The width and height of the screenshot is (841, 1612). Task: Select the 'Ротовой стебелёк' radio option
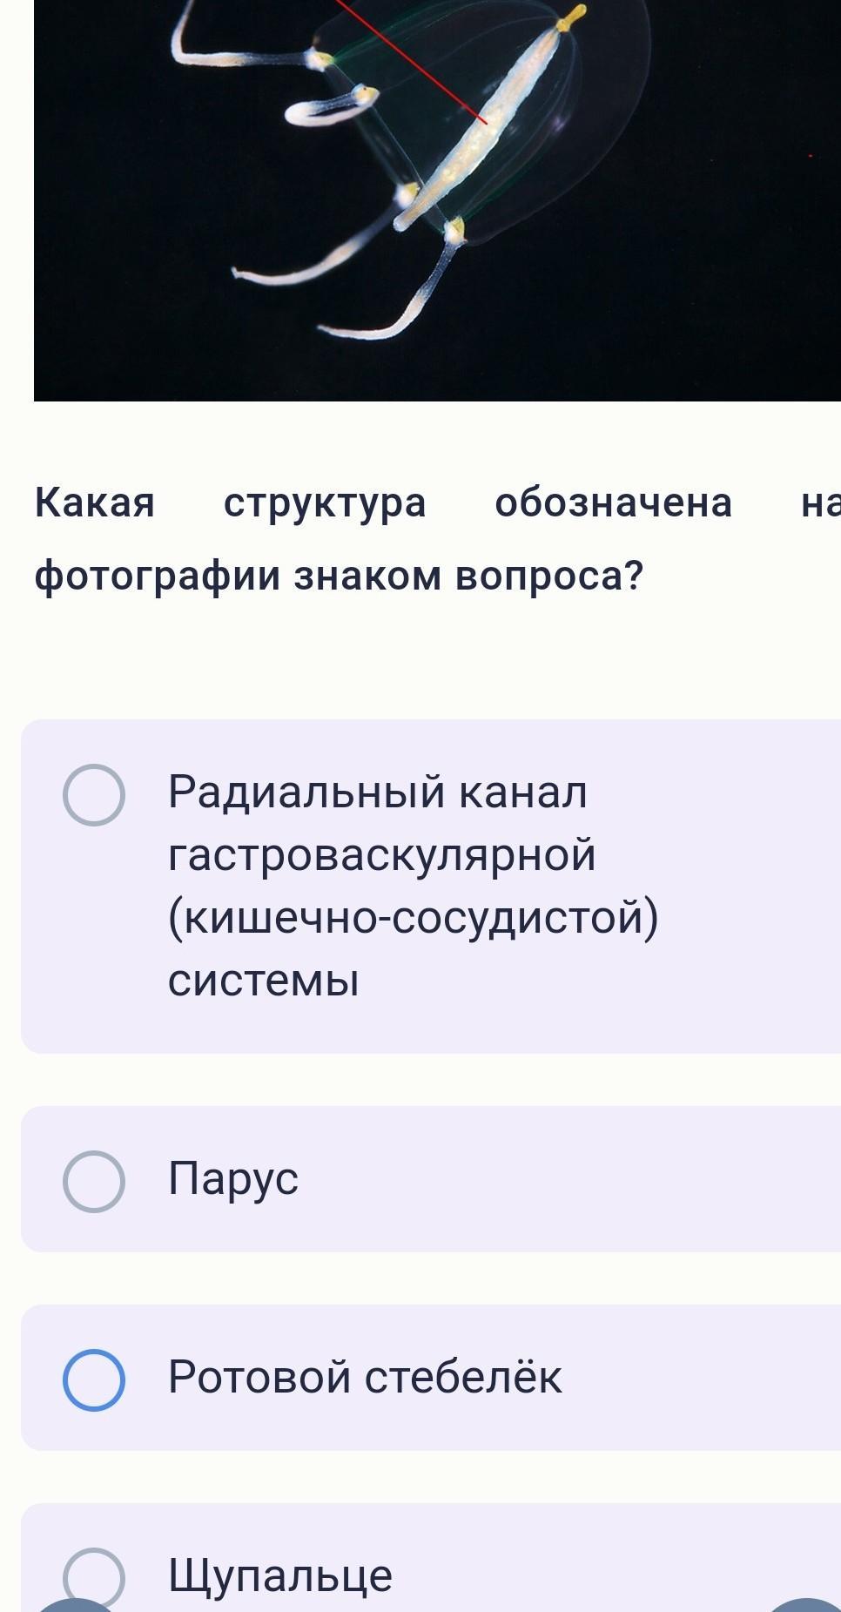click(x=94, y=1379)
